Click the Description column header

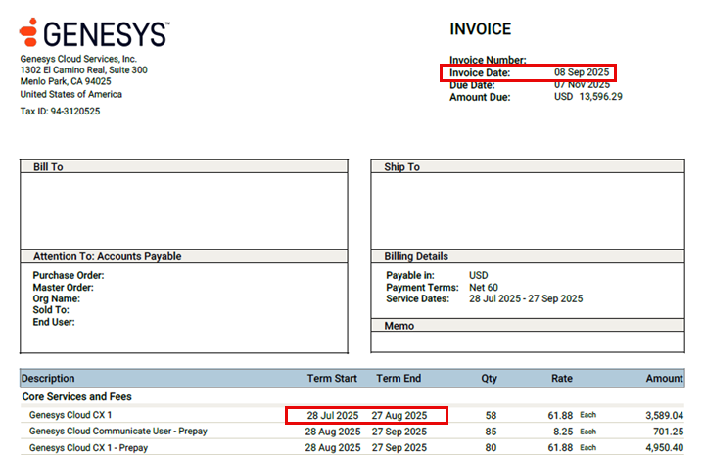(48, 378)
